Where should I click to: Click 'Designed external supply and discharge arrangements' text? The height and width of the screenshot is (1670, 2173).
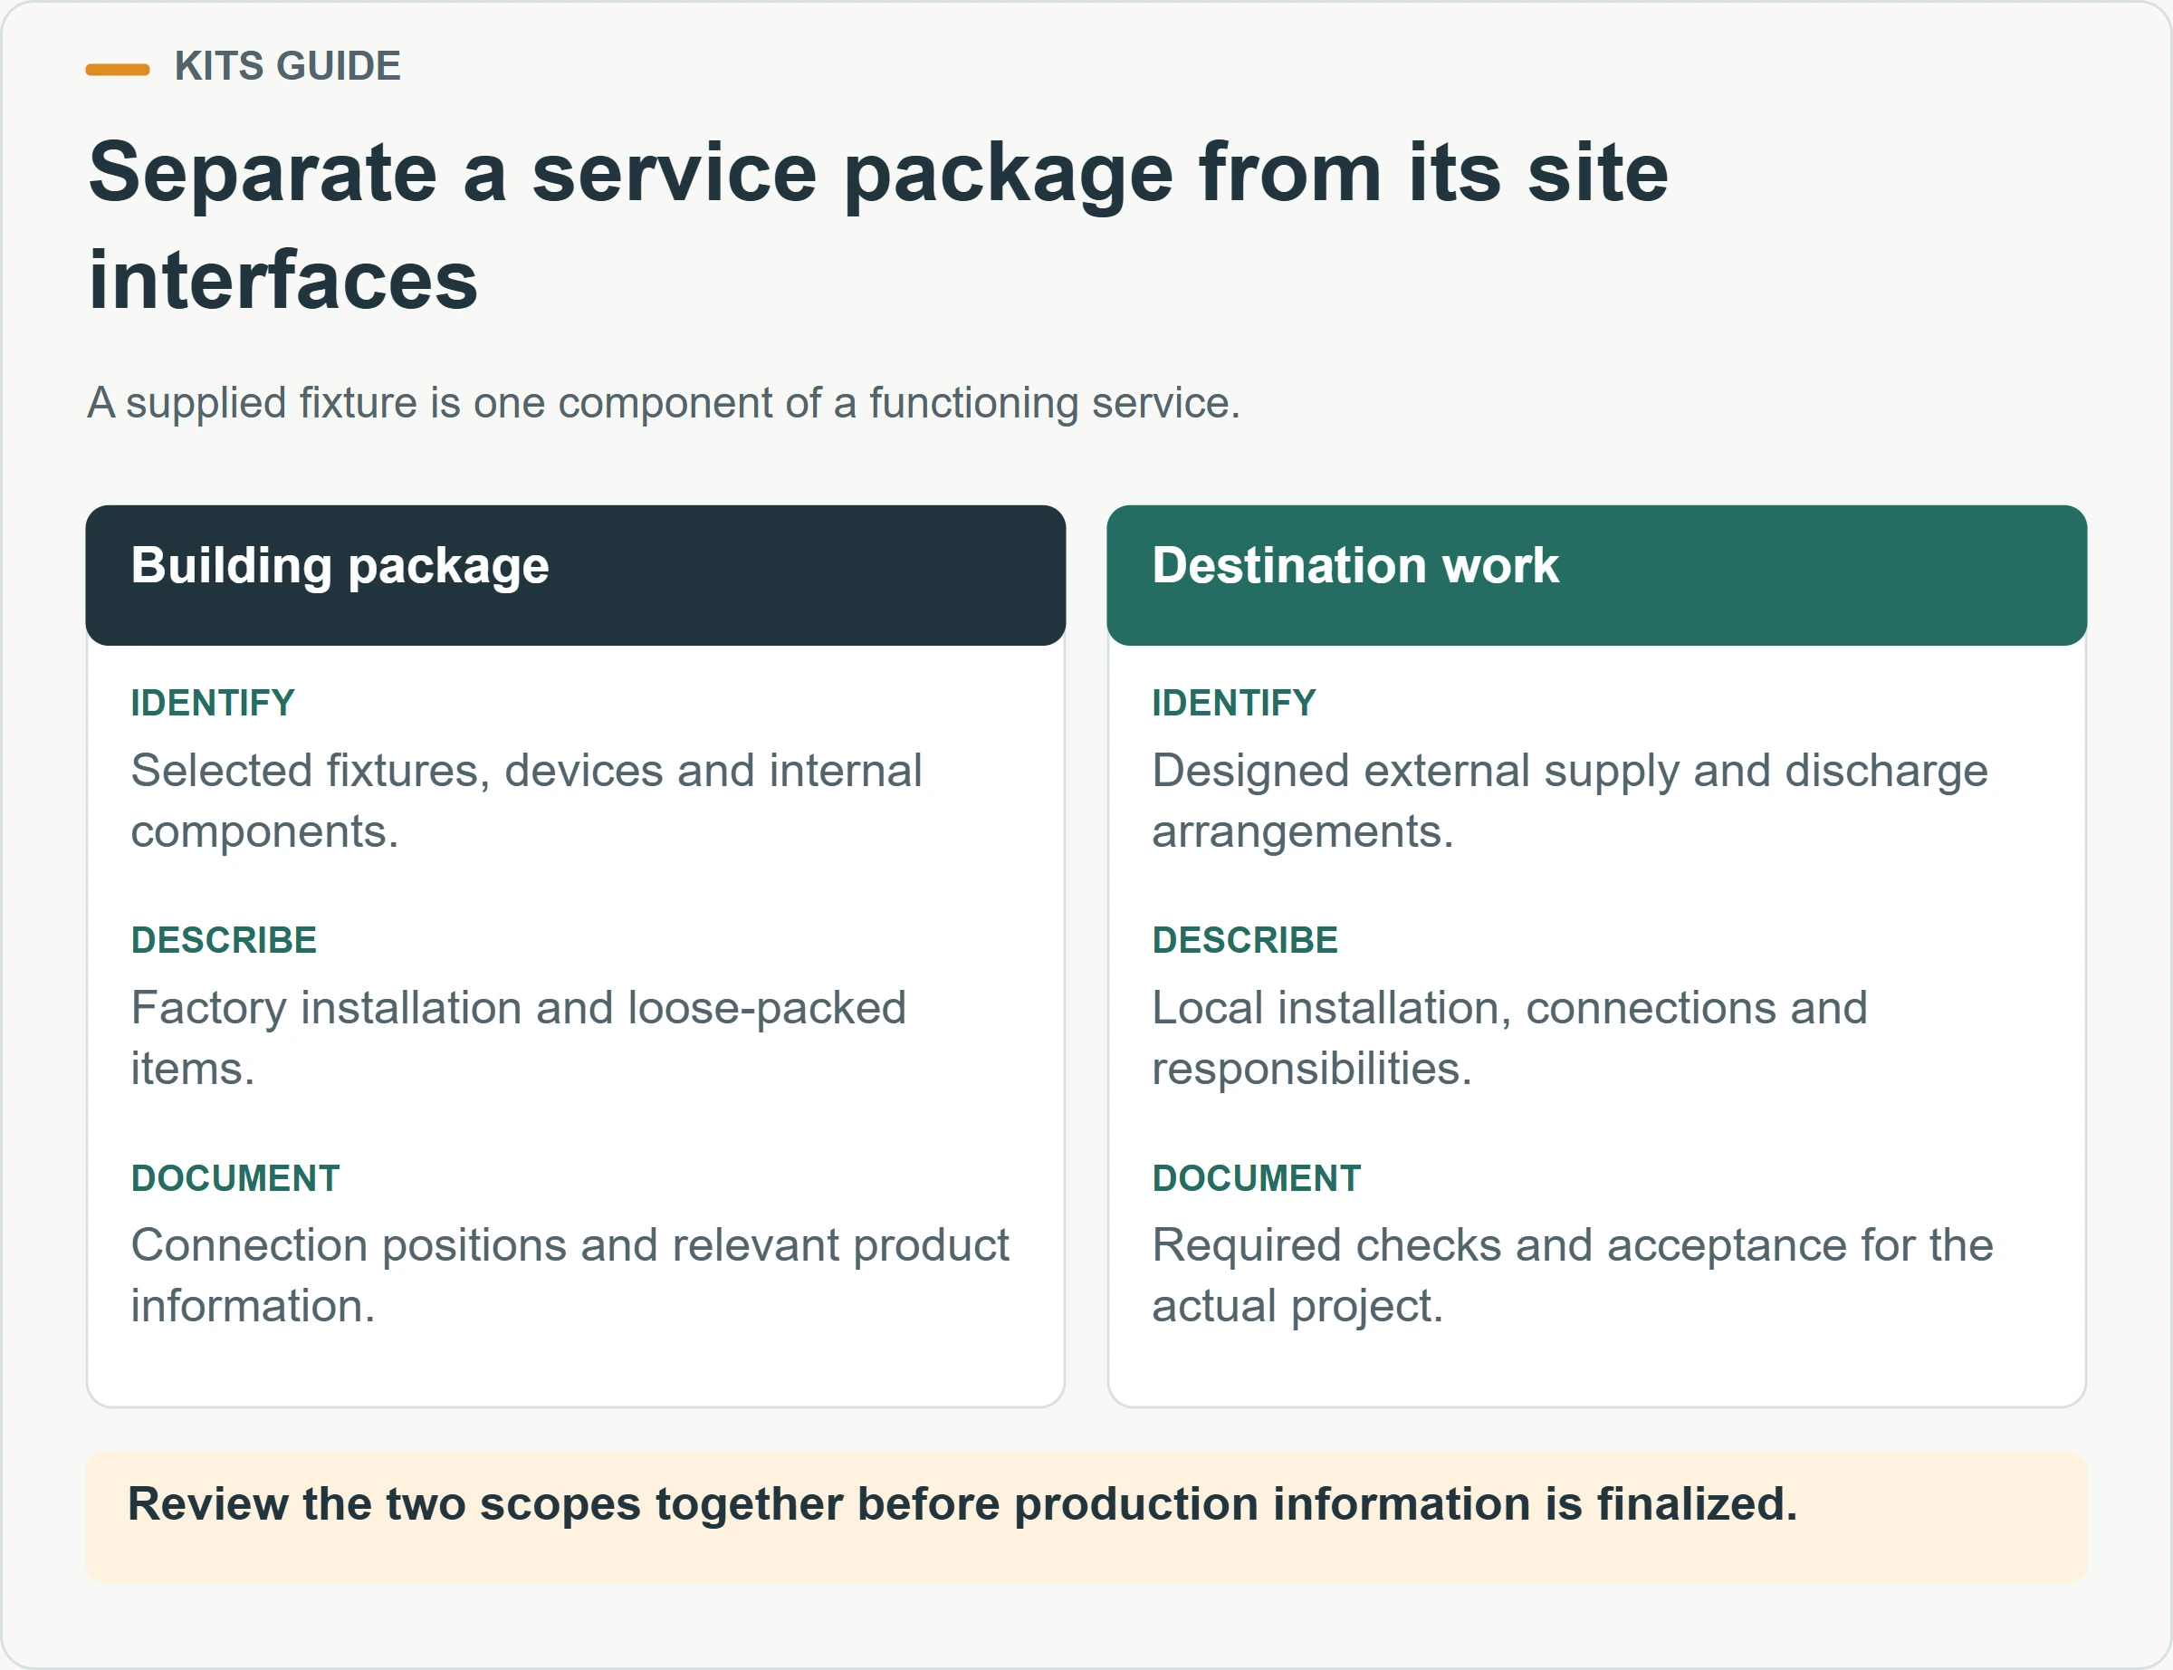[x=1570, y=801]
